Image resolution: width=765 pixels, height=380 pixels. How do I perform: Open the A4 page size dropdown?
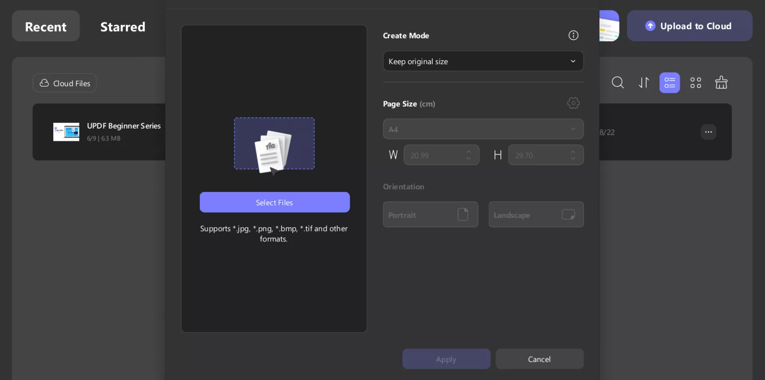[483, 129]
